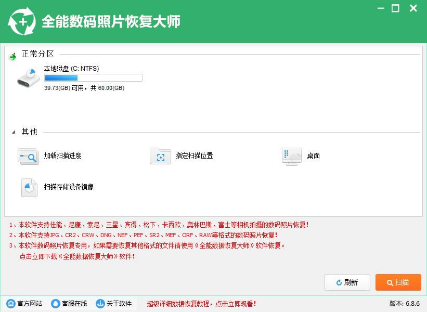Click the 桌面 monitor icon
Viewport: 427px width, 312px height.
(292, 157)
